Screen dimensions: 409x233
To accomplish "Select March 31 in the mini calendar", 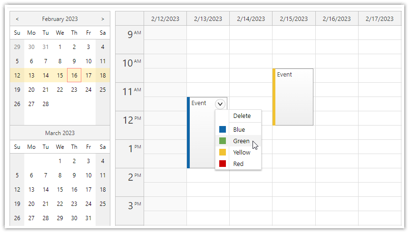I will click(88, 218).
